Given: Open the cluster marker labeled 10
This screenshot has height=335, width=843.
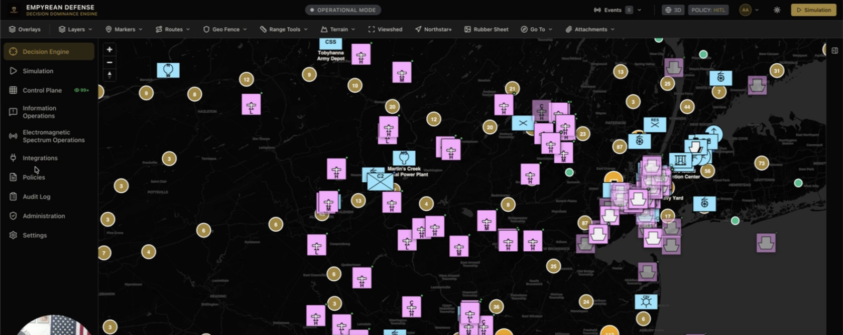Looking at the screenshot, I should tap(355, 85).
